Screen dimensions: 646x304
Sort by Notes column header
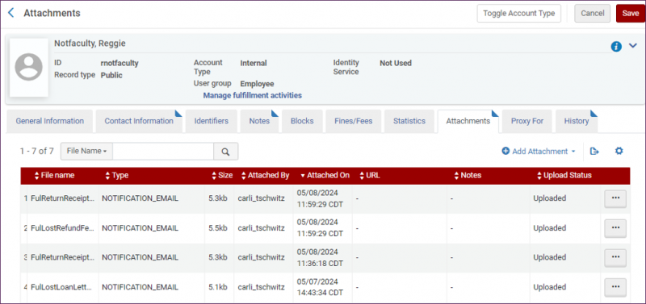pos(468,175)
